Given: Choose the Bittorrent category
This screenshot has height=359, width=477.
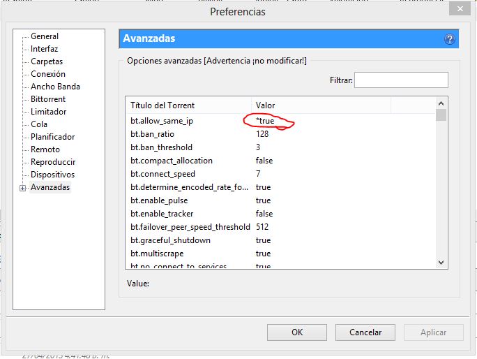Looking at the screenshot, I should [47, 99].
